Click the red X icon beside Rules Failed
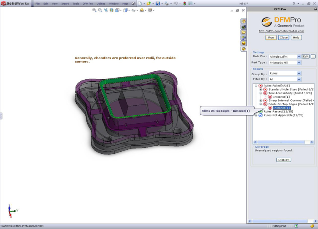This screenshot has width=318, height=229. point(260,86)
